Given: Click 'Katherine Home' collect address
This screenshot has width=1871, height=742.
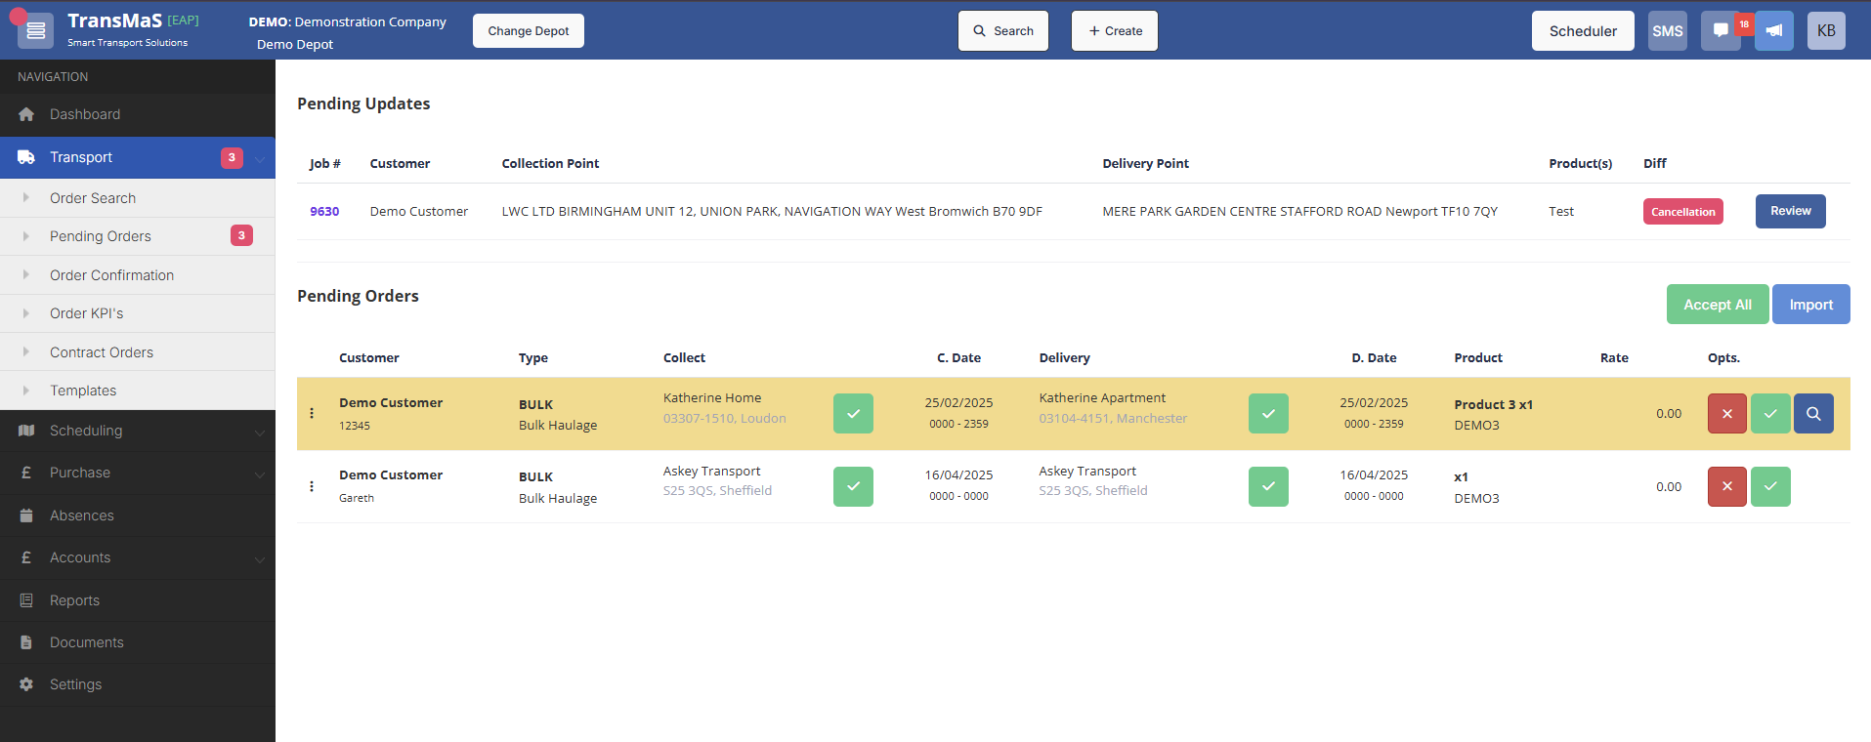Looking at the screenshot, I should coord(712,398).
